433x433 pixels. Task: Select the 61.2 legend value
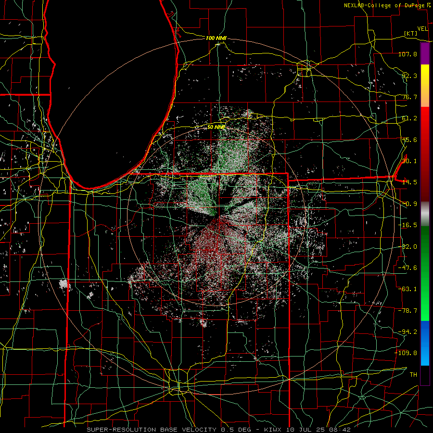coord(409,118)
